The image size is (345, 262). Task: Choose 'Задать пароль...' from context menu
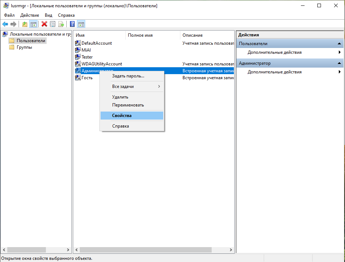click(128, 76)
